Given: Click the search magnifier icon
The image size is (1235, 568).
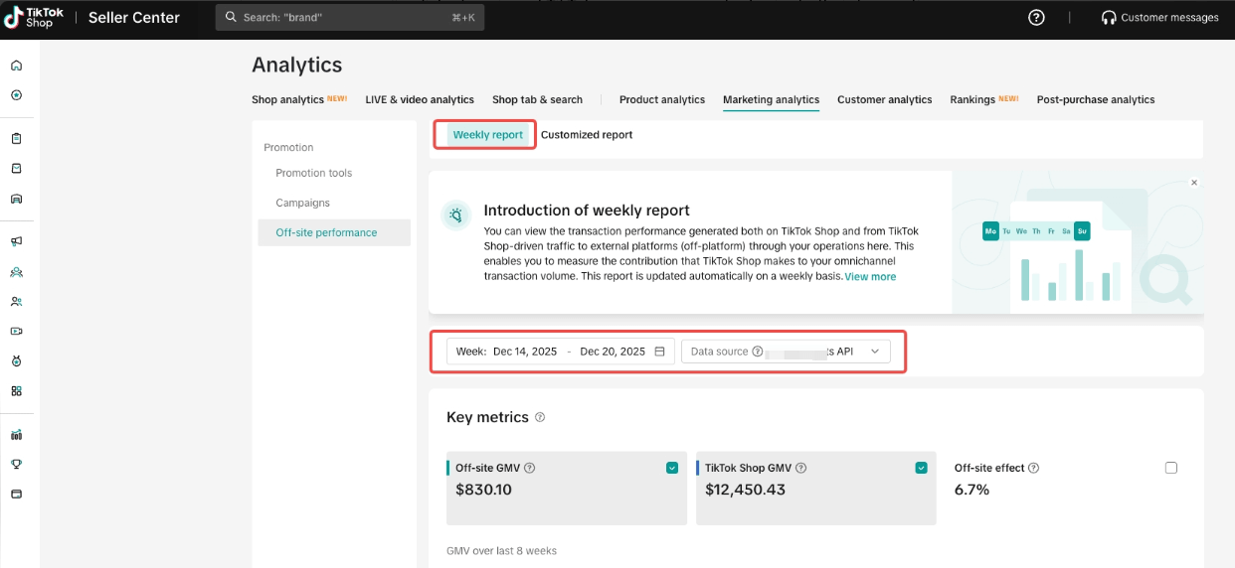Looking at the screenshot, I should [232, 18].
